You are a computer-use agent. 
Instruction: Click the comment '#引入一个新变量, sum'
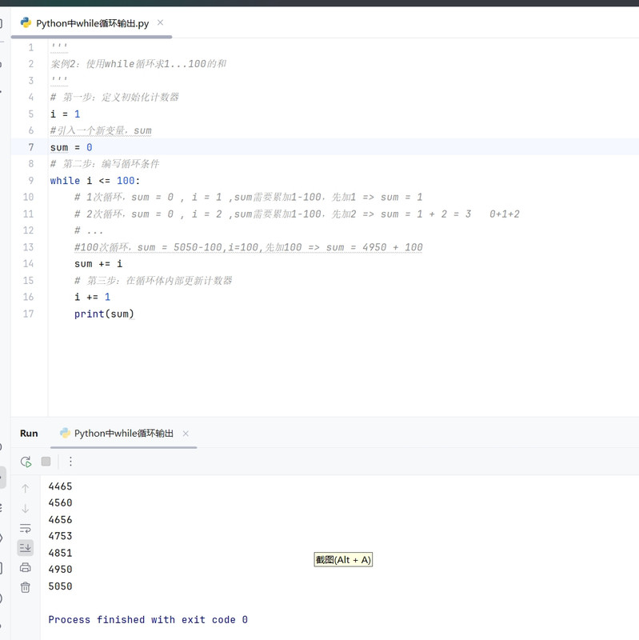101,130
